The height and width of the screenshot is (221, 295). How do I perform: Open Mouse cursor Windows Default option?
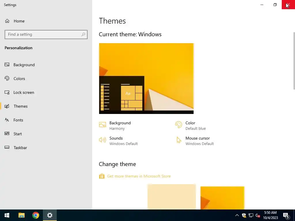click(199, 141)
